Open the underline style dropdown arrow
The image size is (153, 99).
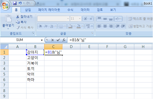[55, 26]
